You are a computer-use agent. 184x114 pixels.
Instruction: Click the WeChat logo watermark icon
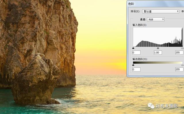(x=151, y=106)
